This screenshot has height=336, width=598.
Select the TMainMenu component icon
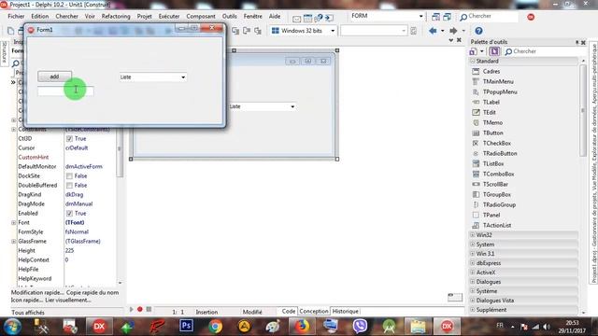[x=476, y=81]
